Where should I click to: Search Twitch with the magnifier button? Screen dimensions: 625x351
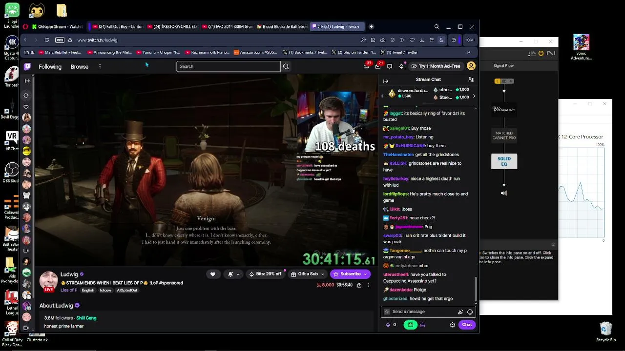tap(286, 66)
